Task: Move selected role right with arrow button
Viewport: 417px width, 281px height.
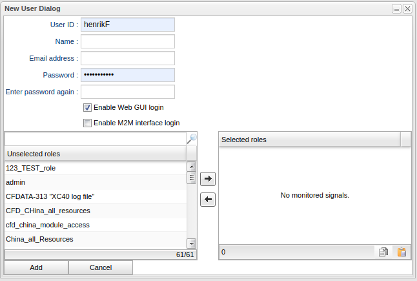Action: pos(208,178)
